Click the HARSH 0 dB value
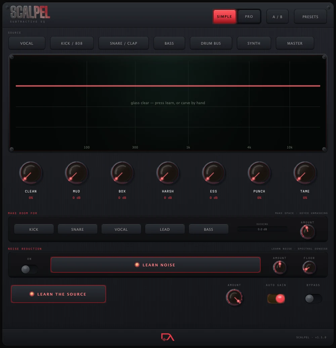336x348 pixels. 168,198
